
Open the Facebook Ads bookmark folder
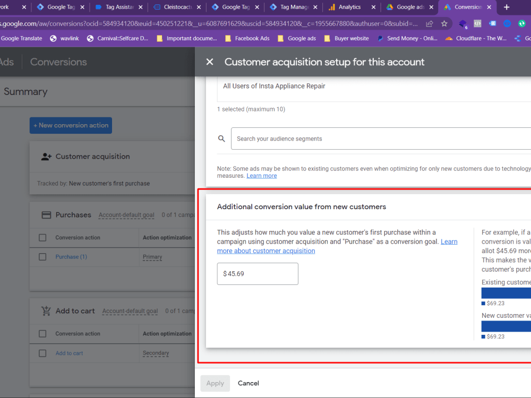click(x=247, y=38)
